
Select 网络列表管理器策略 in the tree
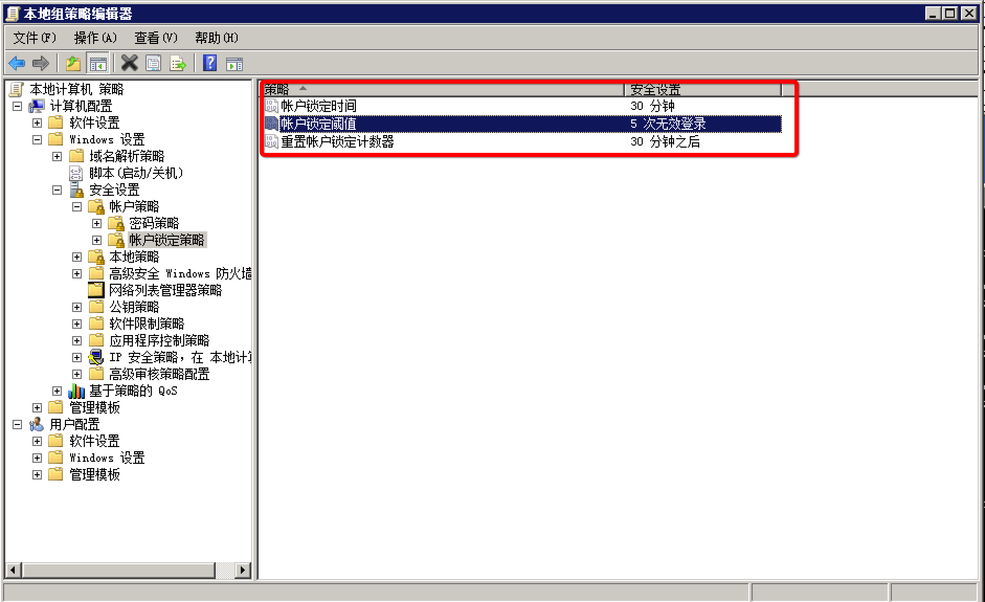(165, 291)
